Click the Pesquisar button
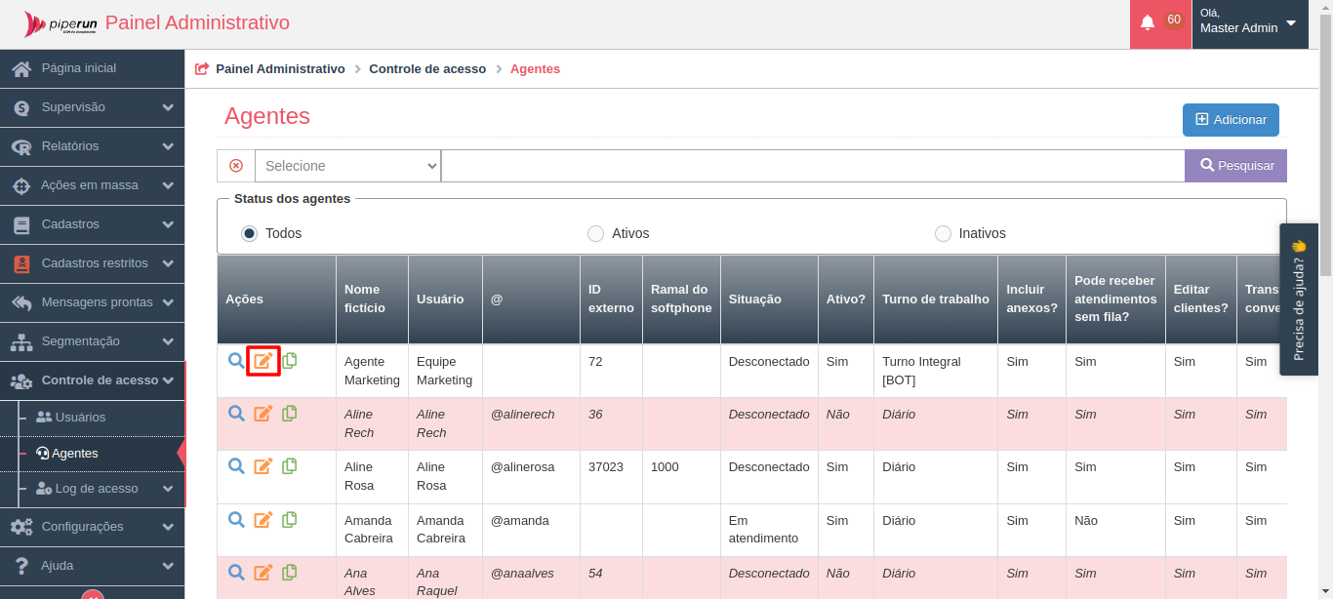 [x=1236, y=166]
